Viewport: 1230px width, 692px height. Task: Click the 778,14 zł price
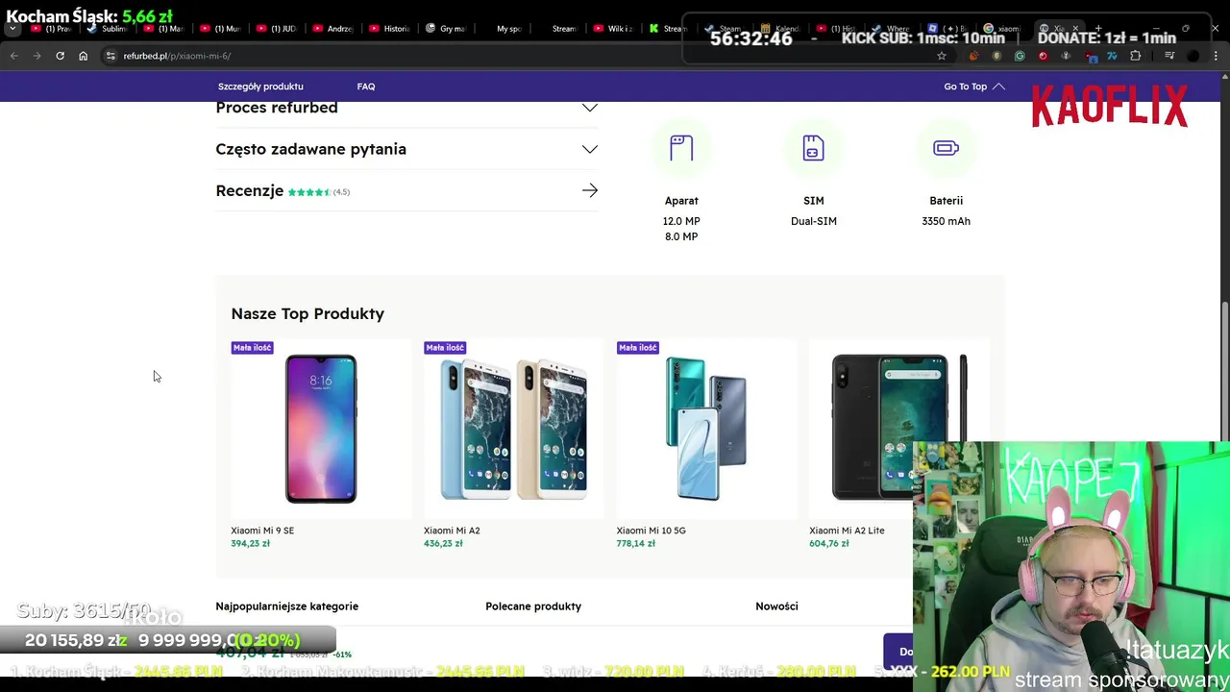coord(635,544)
